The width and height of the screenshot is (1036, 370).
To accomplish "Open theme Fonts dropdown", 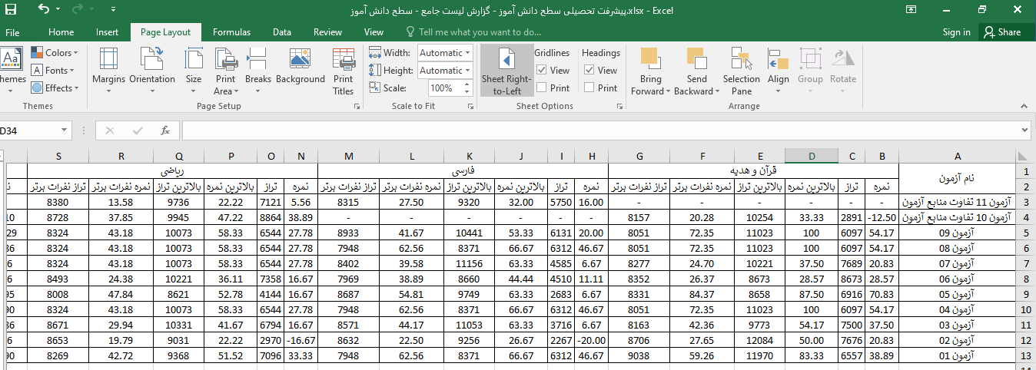I will tap(54, 71).
